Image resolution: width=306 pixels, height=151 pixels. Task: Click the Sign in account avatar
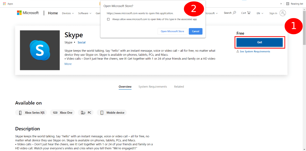click(283, 13)
